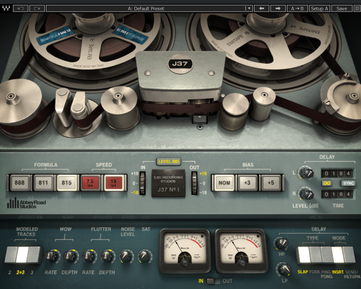Click the Wow RATE knob
This screenshot has width=361, height=289.
51,256
